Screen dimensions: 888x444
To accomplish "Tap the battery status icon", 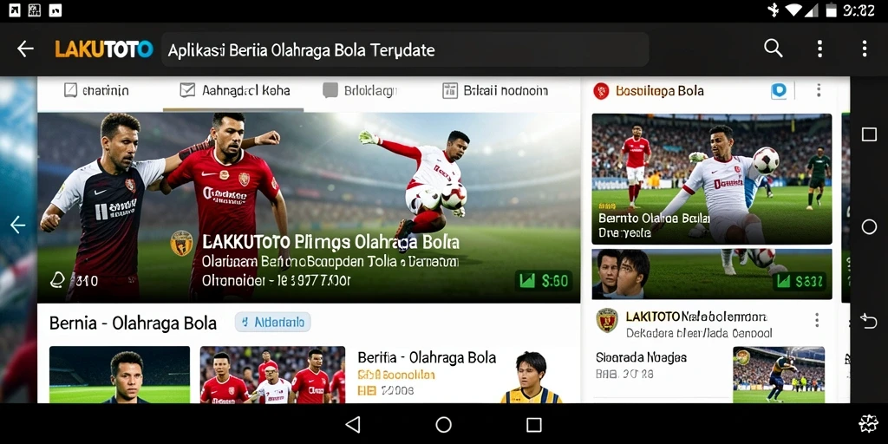I will point(831,10).
